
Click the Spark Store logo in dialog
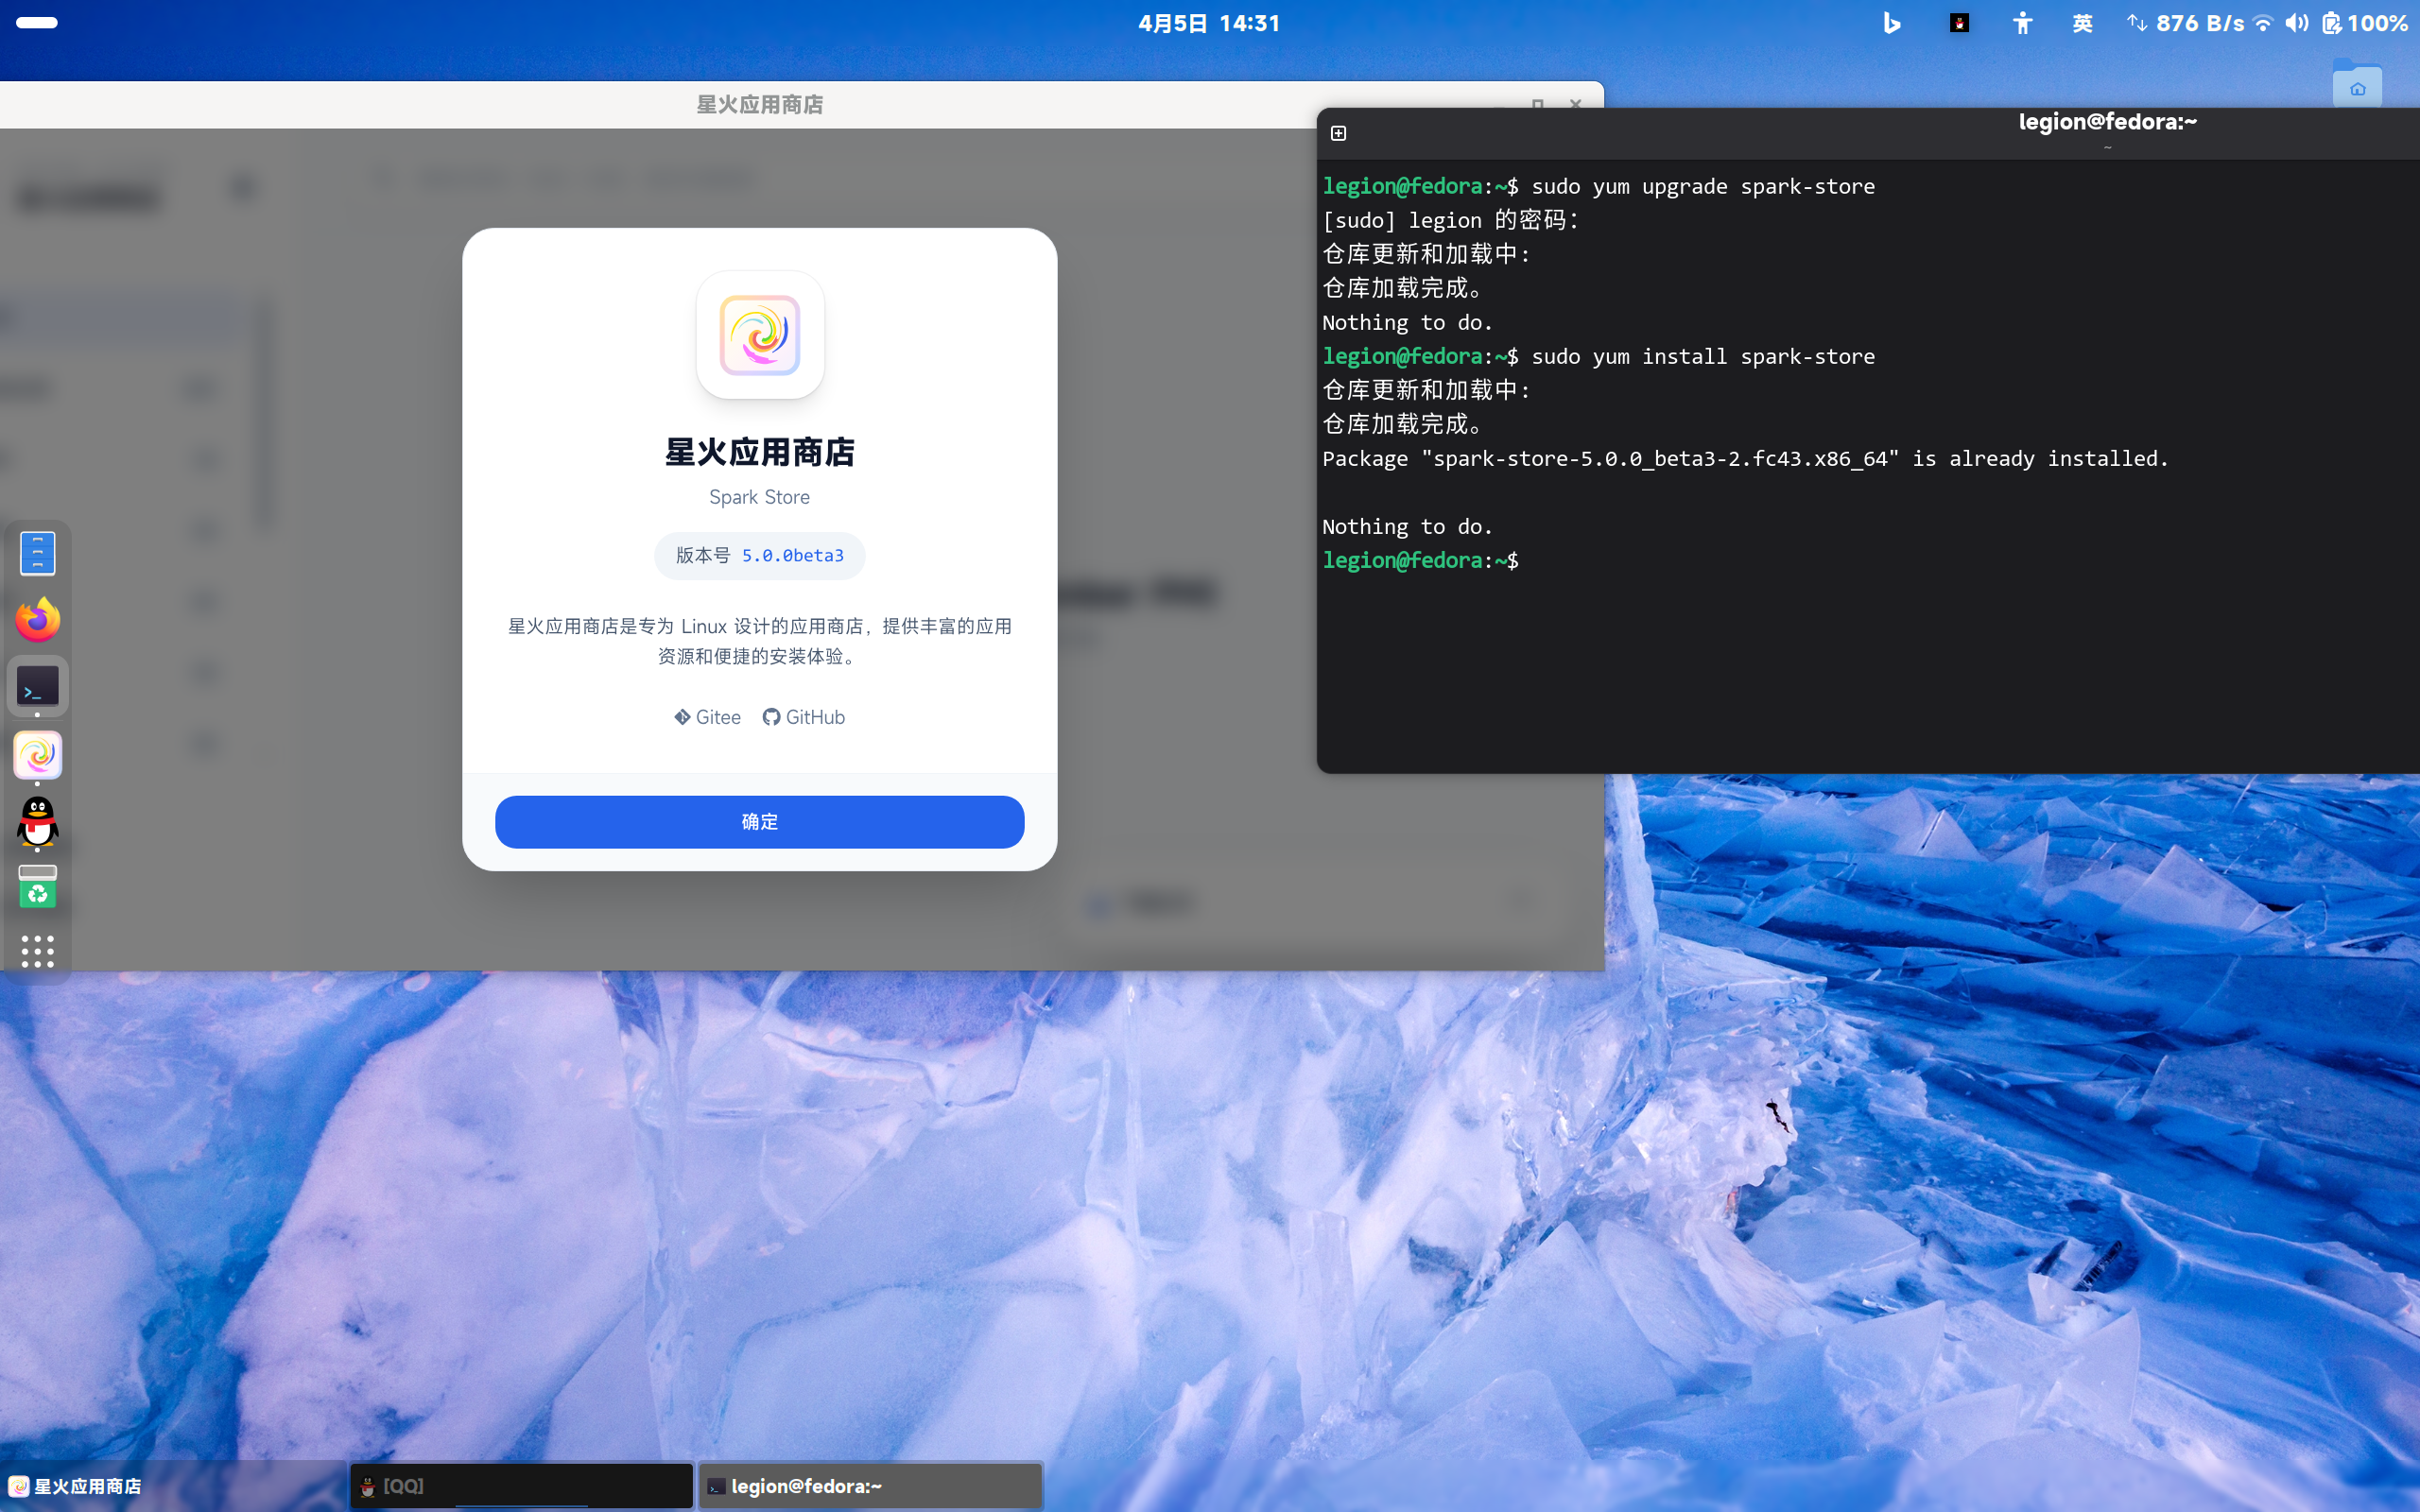coord(759,335)
